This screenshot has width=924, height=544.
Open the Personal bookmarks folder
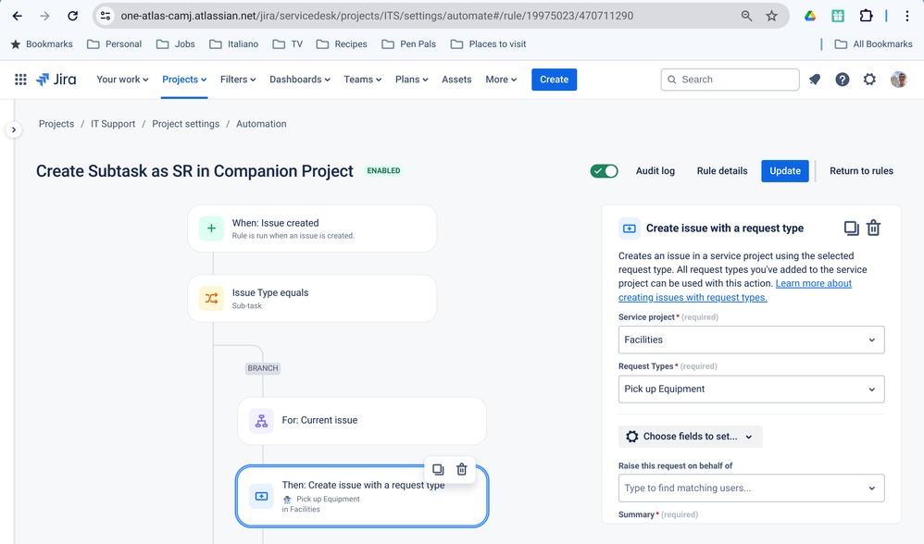(114, 44)
